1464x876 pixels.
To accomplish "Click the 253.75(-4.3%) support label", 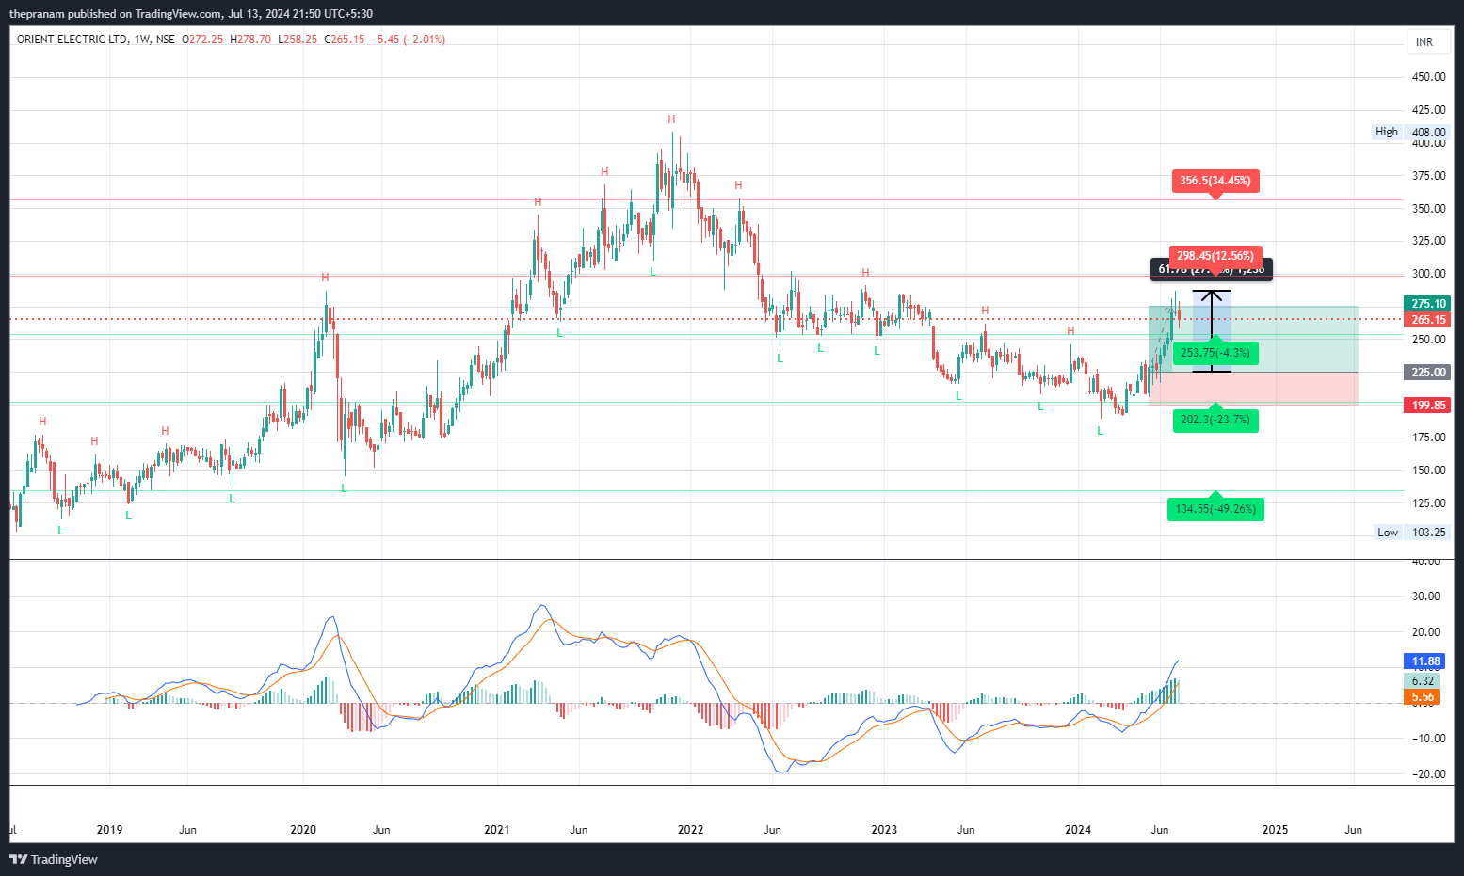I will 1215,353.
